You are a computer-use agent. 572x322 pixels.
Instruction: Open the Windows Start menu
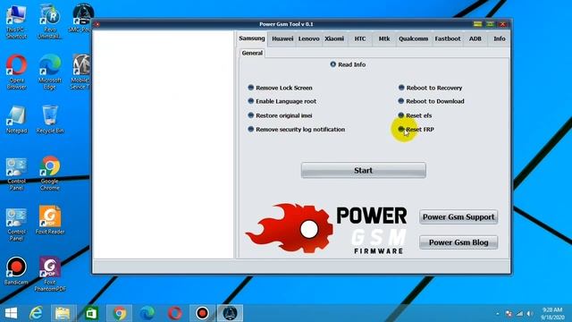click(11, 313)
